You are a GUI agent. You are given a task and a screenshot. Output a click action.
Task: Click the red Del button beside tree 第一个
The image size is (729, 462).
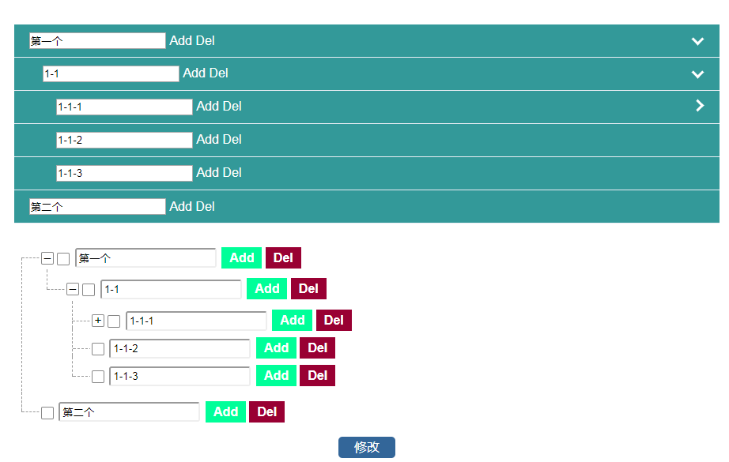click(283, 258)
